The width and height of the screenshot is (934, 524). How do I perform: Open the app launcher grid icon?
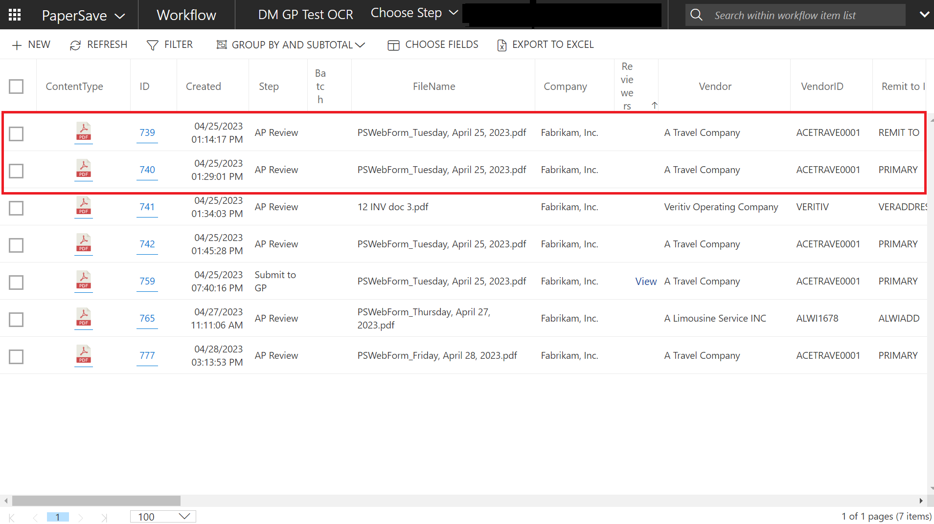tap(15, 15)
